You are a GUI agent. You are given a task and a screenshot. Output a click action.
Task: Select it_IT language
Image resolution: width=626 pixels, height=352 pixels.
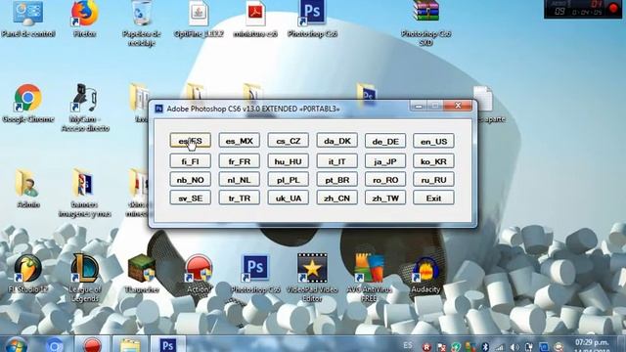tap(336, 161)
